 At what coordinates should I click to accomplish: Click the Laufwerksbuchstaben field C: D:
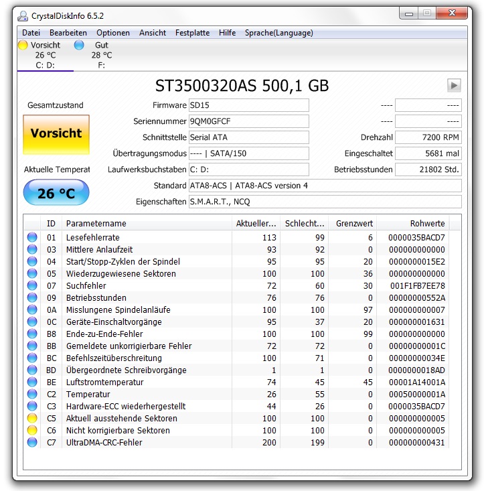click(249, 169)
